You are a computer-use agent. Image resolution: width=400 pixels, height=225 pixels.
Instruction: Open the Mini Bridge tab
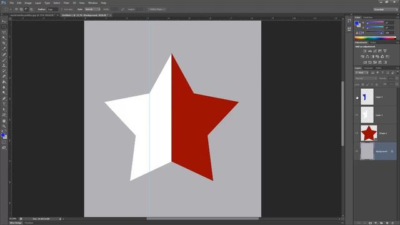[16, 223]
